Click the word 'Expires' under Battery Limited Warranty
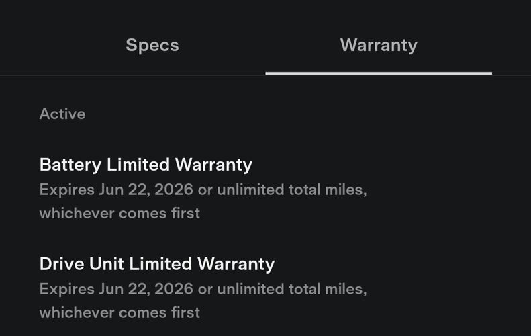This screenshot has width=531, height=336. [66, 190]
